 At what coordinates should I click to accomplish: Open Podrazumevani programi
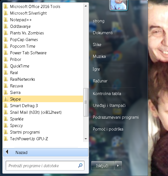pos(116,117)
